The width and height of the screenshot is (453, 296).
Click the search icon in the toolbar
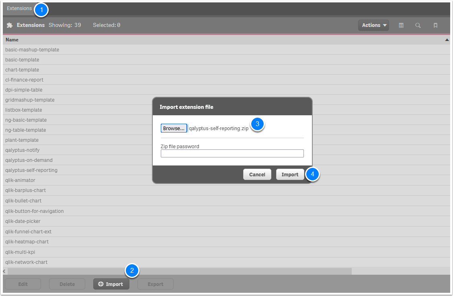pos(418,25)
